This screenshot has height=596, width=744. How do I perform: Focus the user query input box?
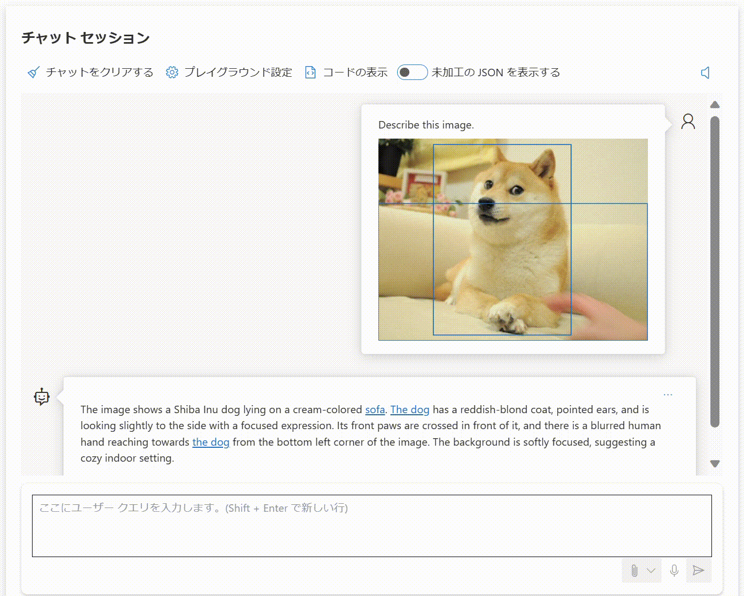372,526
